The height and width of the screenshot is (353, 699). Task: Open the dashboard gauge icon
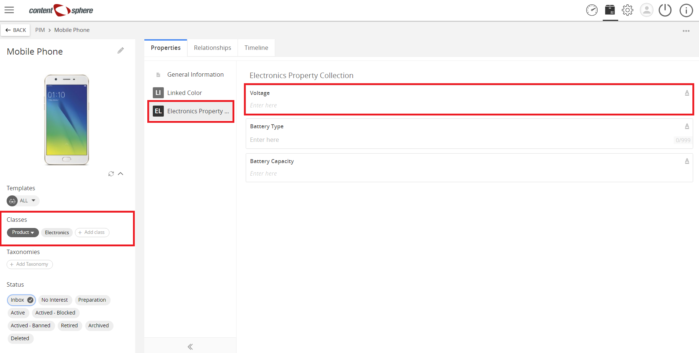click(592, 10)
